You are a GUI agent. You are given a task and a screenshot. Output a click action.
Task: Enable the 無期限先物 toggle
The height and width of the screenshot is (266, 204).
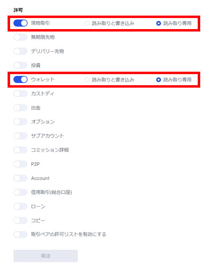tap(20, 37)
